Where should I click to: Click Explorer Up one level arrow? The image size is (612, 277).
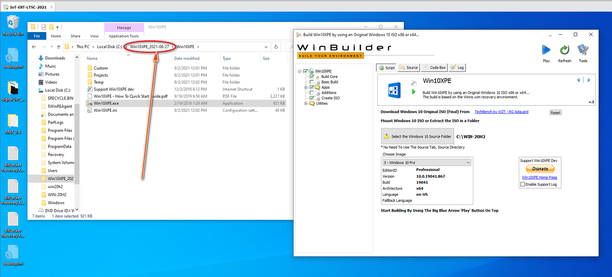point(58,47)
